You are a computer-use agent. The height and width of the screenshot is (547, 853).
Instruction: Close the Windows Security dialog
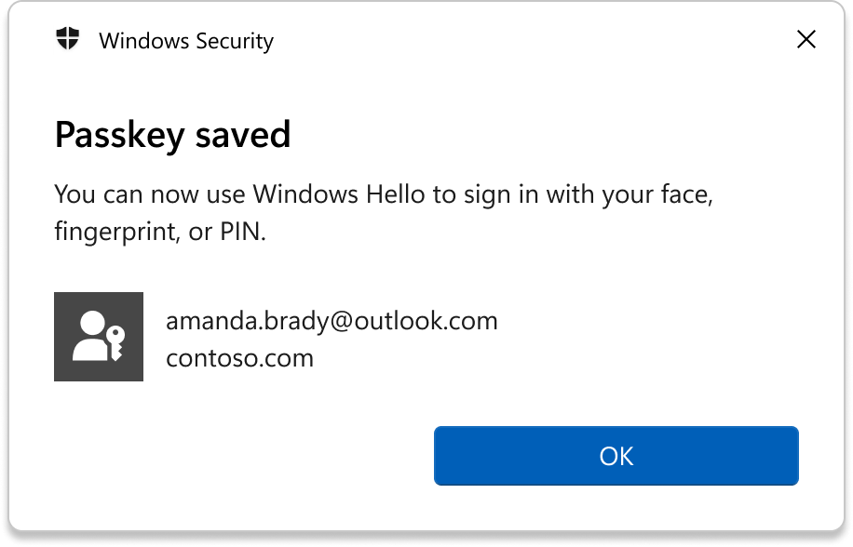(806, 39)
